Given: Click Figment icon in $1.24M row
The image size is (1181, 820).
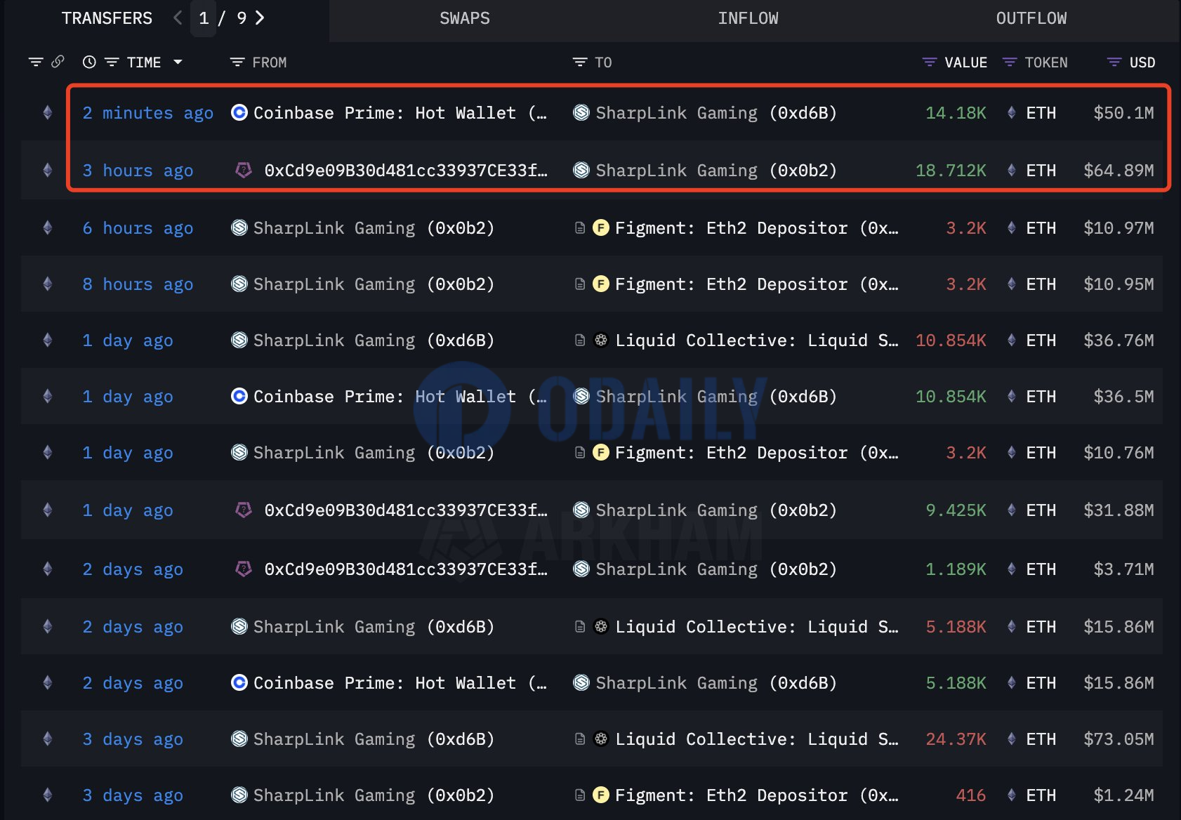Looking at the screenshot, I should coord(601,795).
